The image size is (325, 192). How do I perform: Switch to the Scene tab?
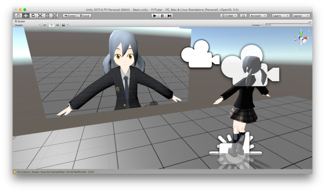(x=20, y=21)
